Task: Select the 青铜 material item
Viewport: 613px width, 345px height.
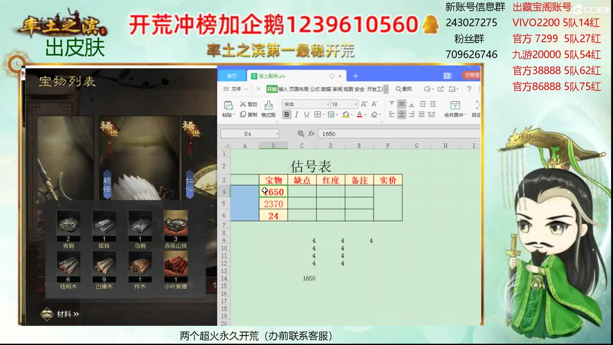Action: pyautogui.click(x=68, y=230)
